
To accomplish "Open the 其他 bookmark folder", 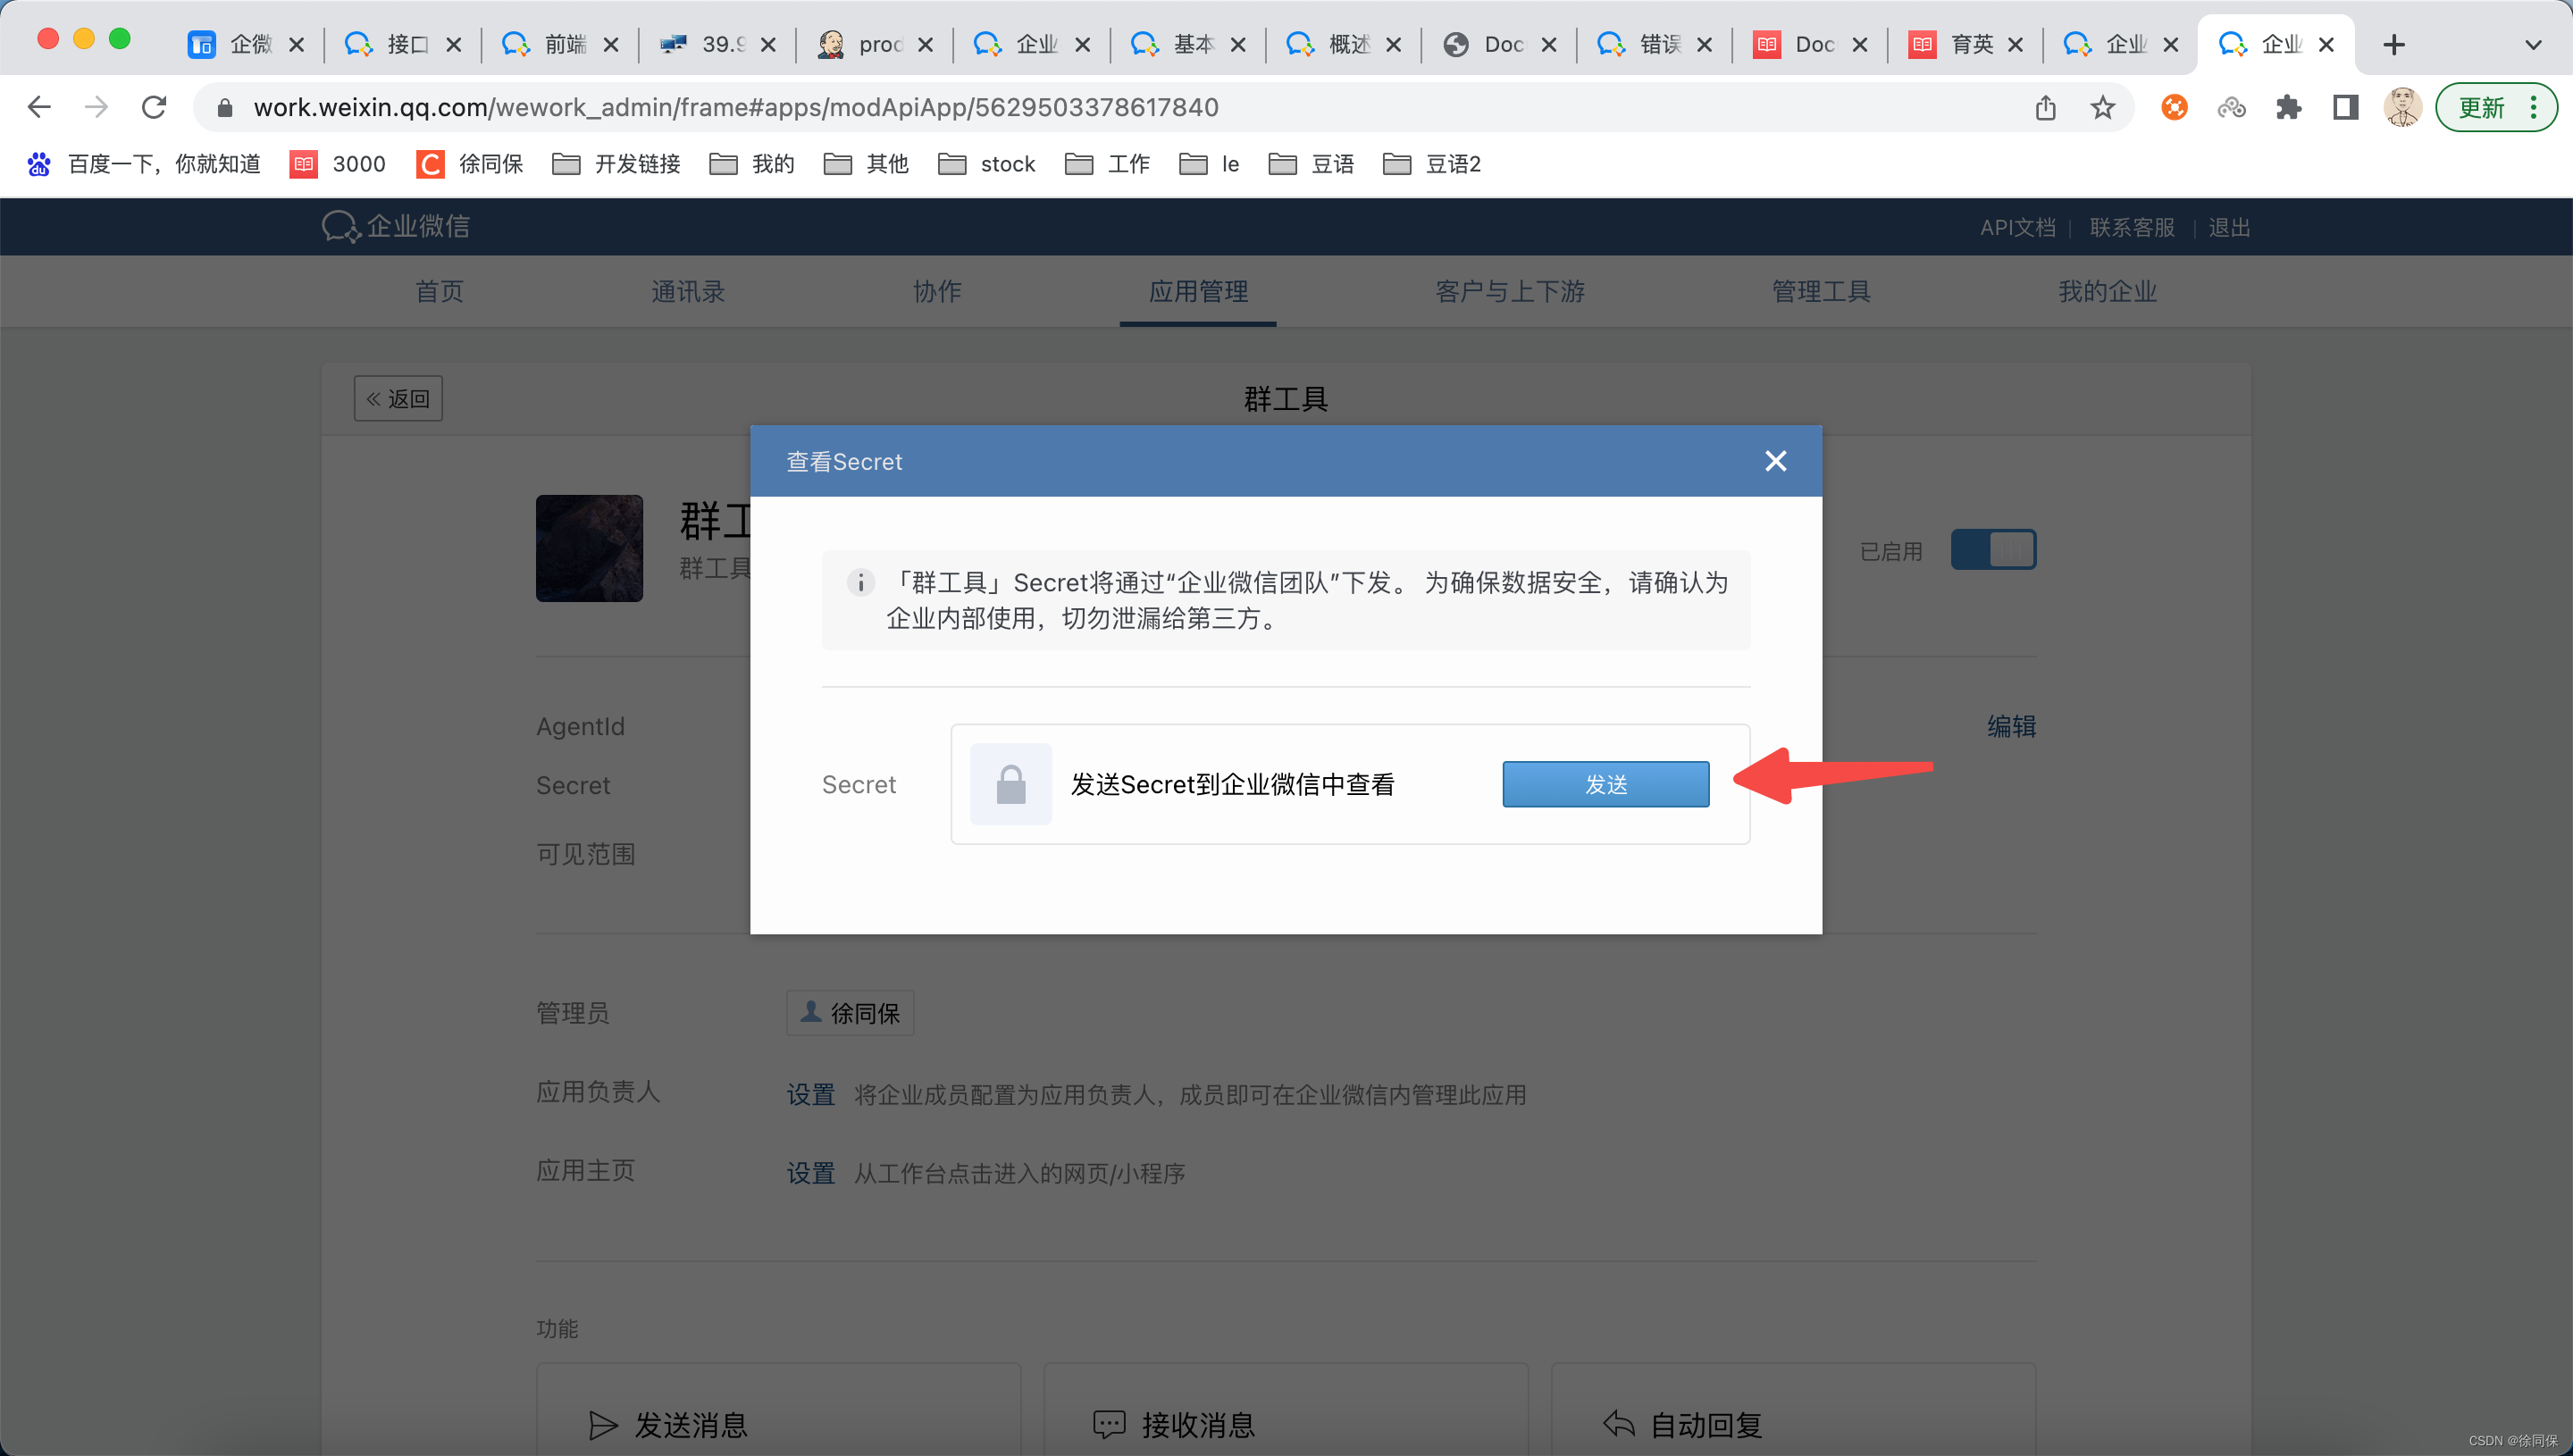I will tap(866, 164).
